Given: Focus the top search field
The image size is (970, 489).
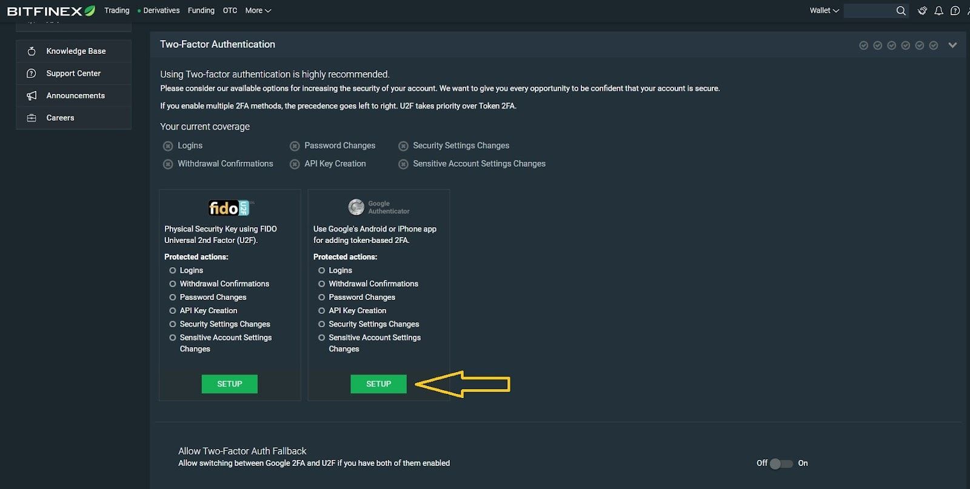Looking at the screenshot, I should coord(869,10).
